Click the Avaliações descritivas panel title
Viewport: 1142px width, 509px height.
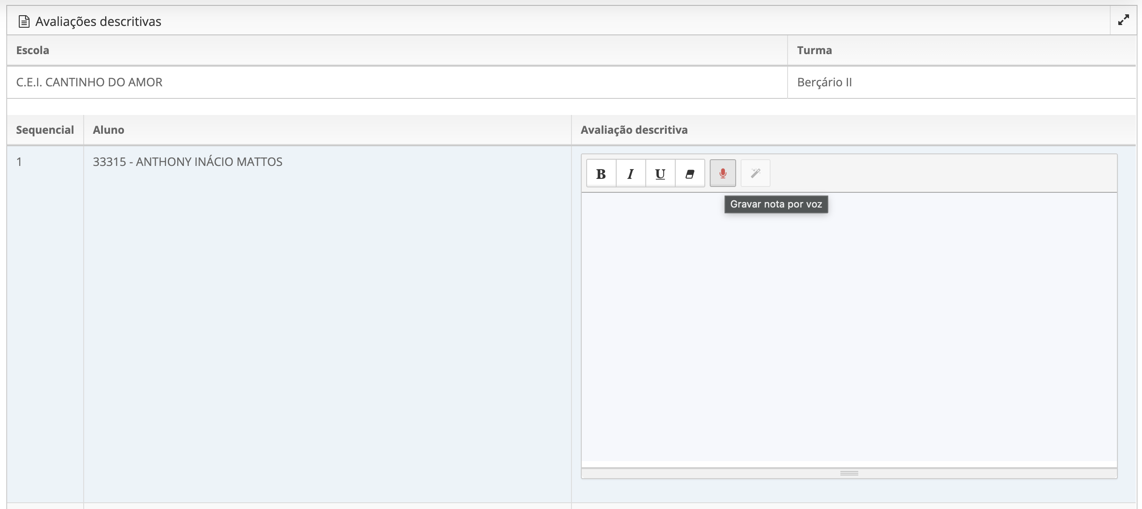(98, 21)
